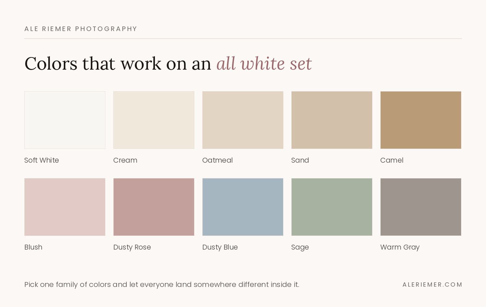Click the 'Blush' label text

coord(33,247)
